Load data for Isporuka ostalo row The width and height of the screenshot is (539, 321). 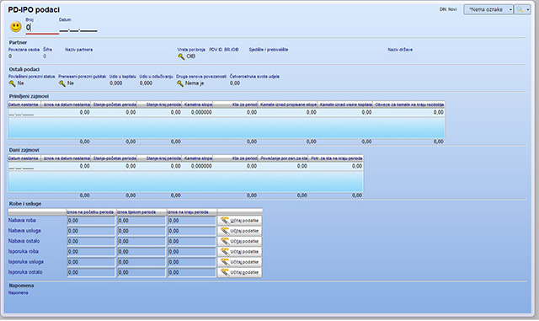coord(239,272)
